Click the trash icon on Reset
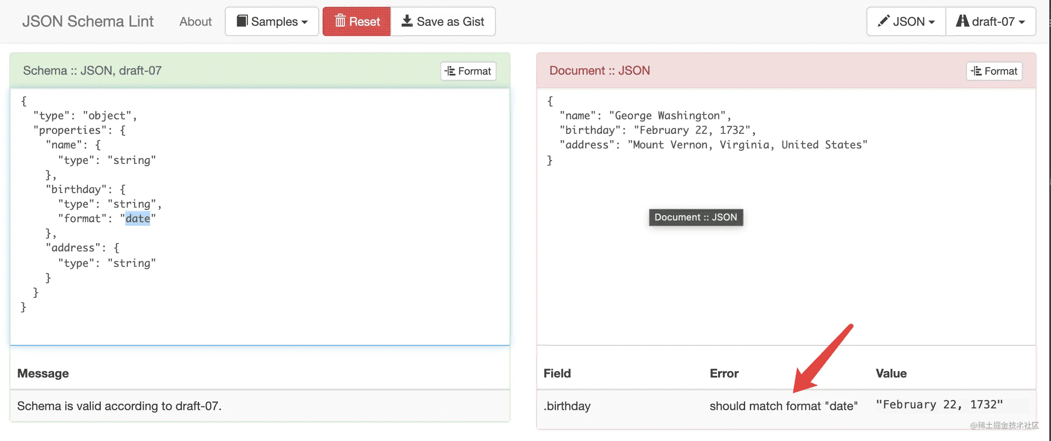Image resolution: width=1051 pixels, height=441 pixels. point(340,21)
